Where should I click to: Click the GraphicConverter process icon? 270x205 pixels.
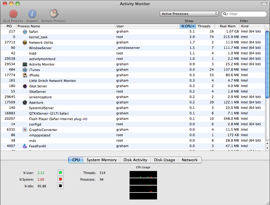point(25,130)
